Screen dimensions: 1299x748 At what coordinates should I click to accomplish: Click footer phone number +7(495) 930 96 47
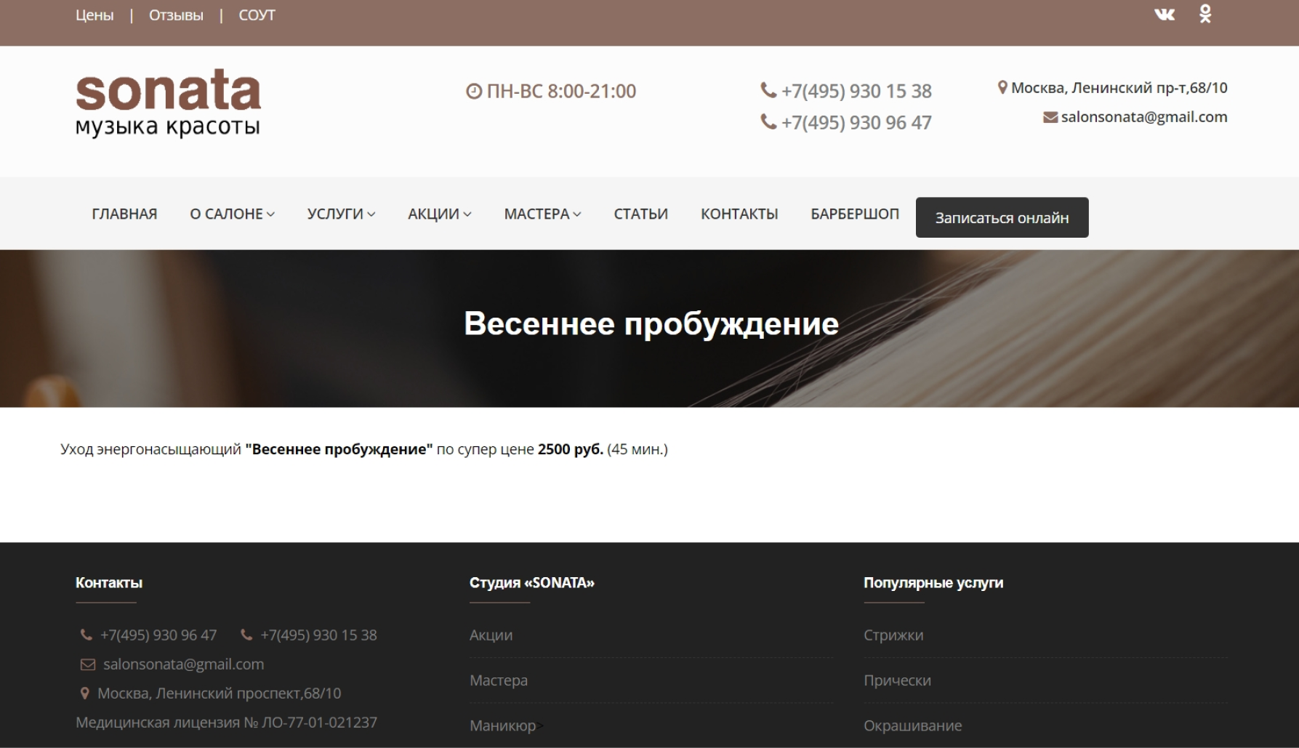click(x=158, y=635)
